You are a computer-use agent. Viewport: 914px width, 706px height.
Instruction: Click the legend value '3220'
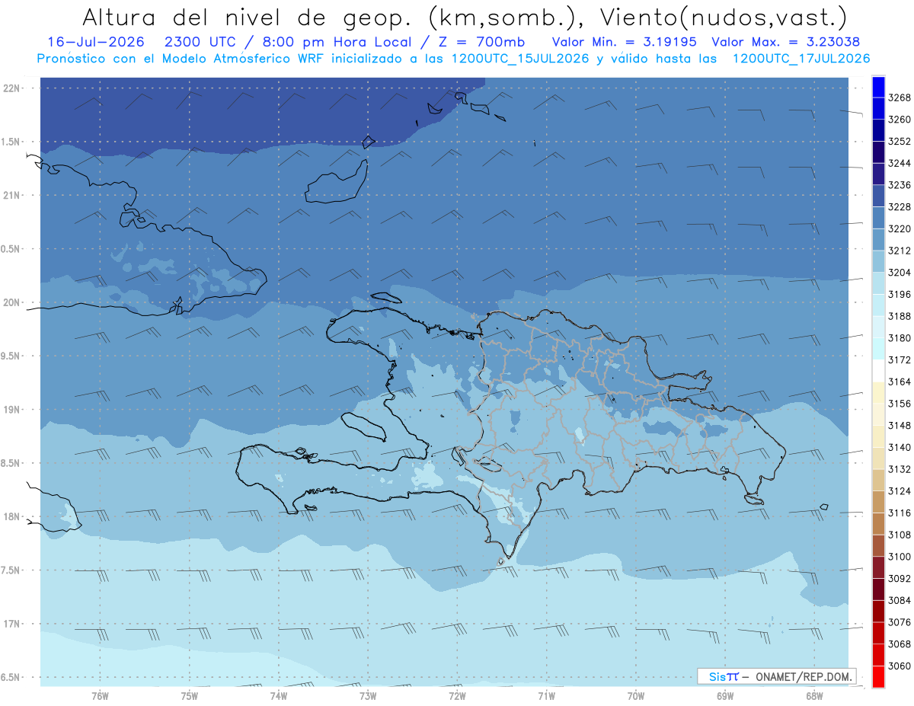(900, 228)
